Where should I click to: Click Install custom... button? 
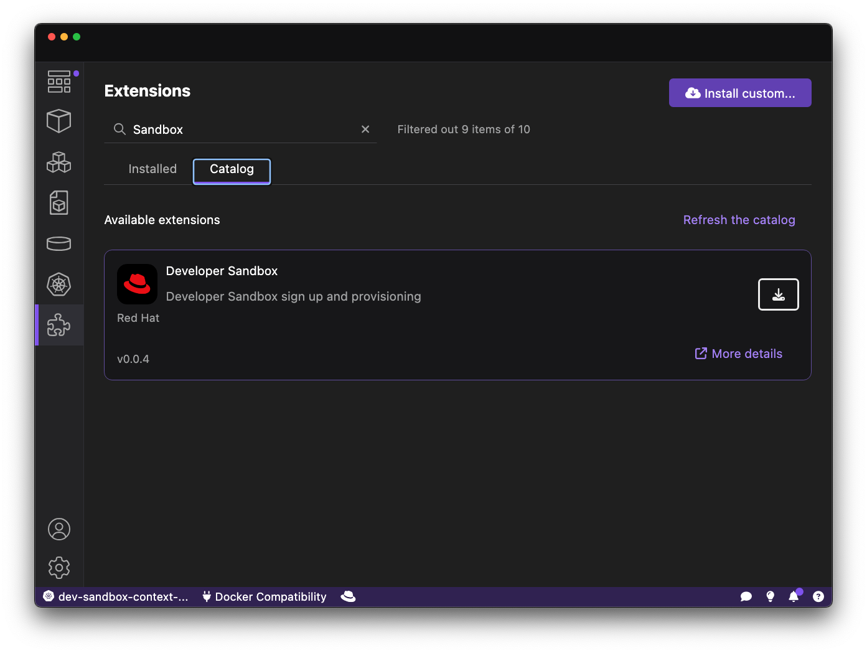coord(740,93)
